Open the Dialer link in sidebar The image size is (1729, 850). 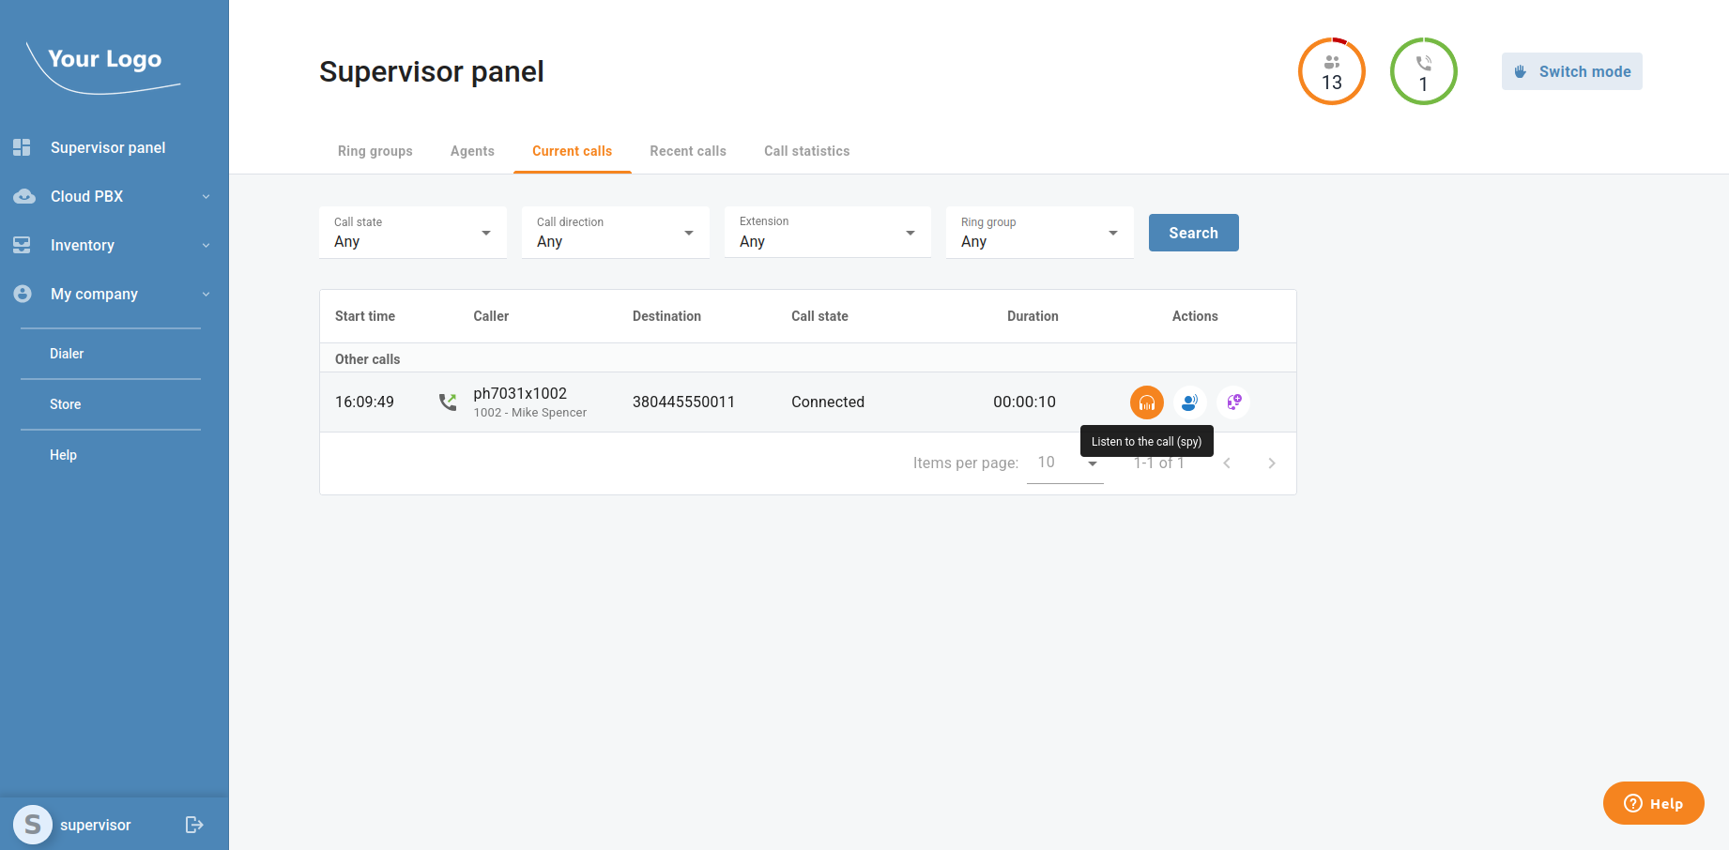point(67,354)
